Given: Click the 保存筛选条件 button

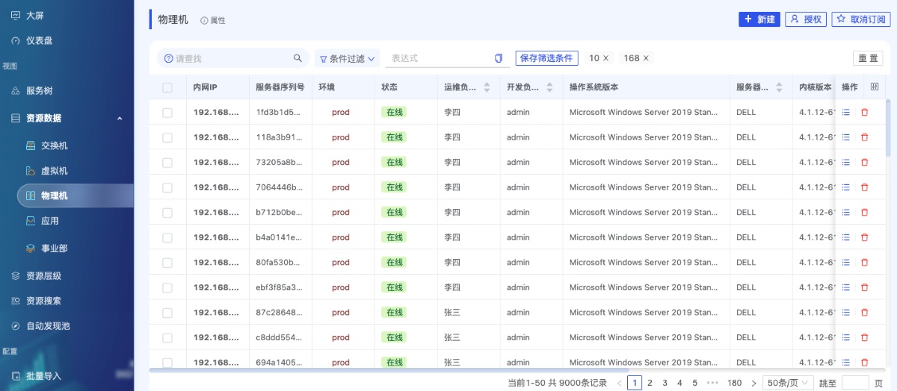Looking at the screenshot, I should click(546, 58).
